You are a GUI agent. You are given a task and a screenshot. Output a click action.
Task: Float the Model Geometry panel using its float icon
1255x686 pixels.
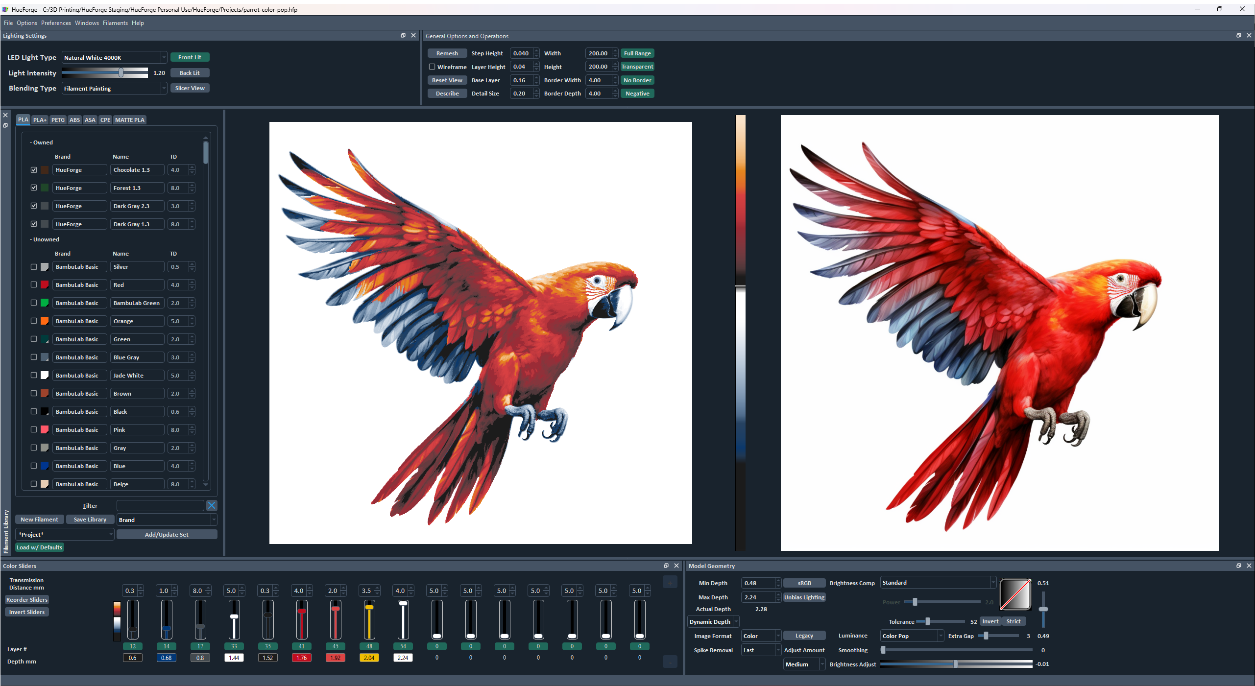1238,566
